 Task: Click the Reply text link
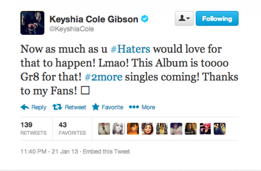pos(39,107)
